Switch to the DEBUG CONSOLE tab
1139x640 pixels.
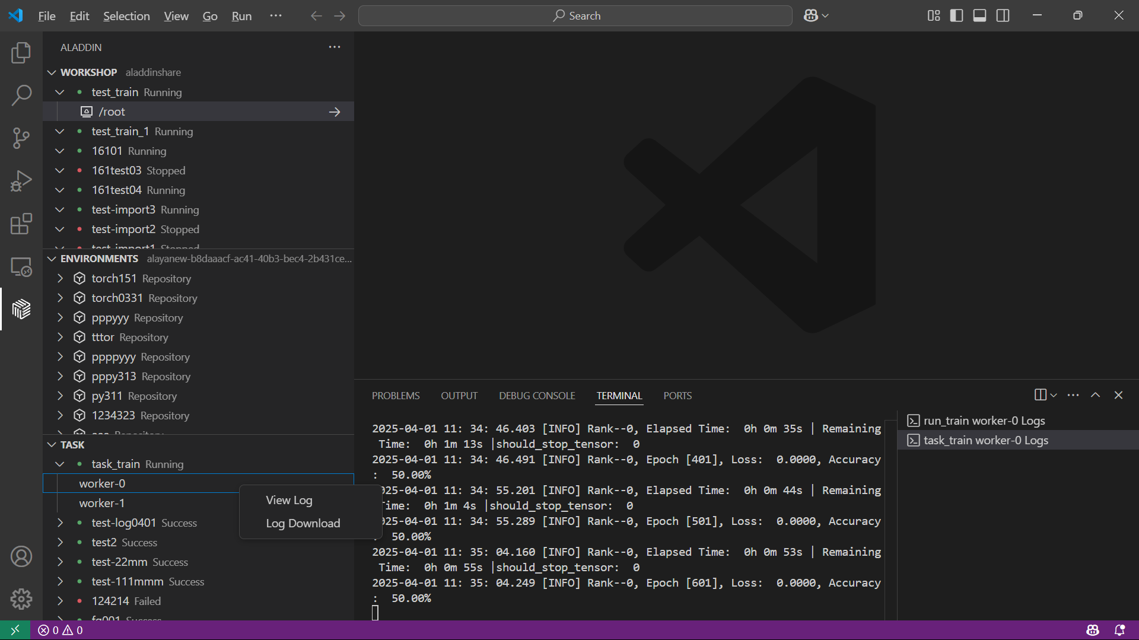(537, 396)
